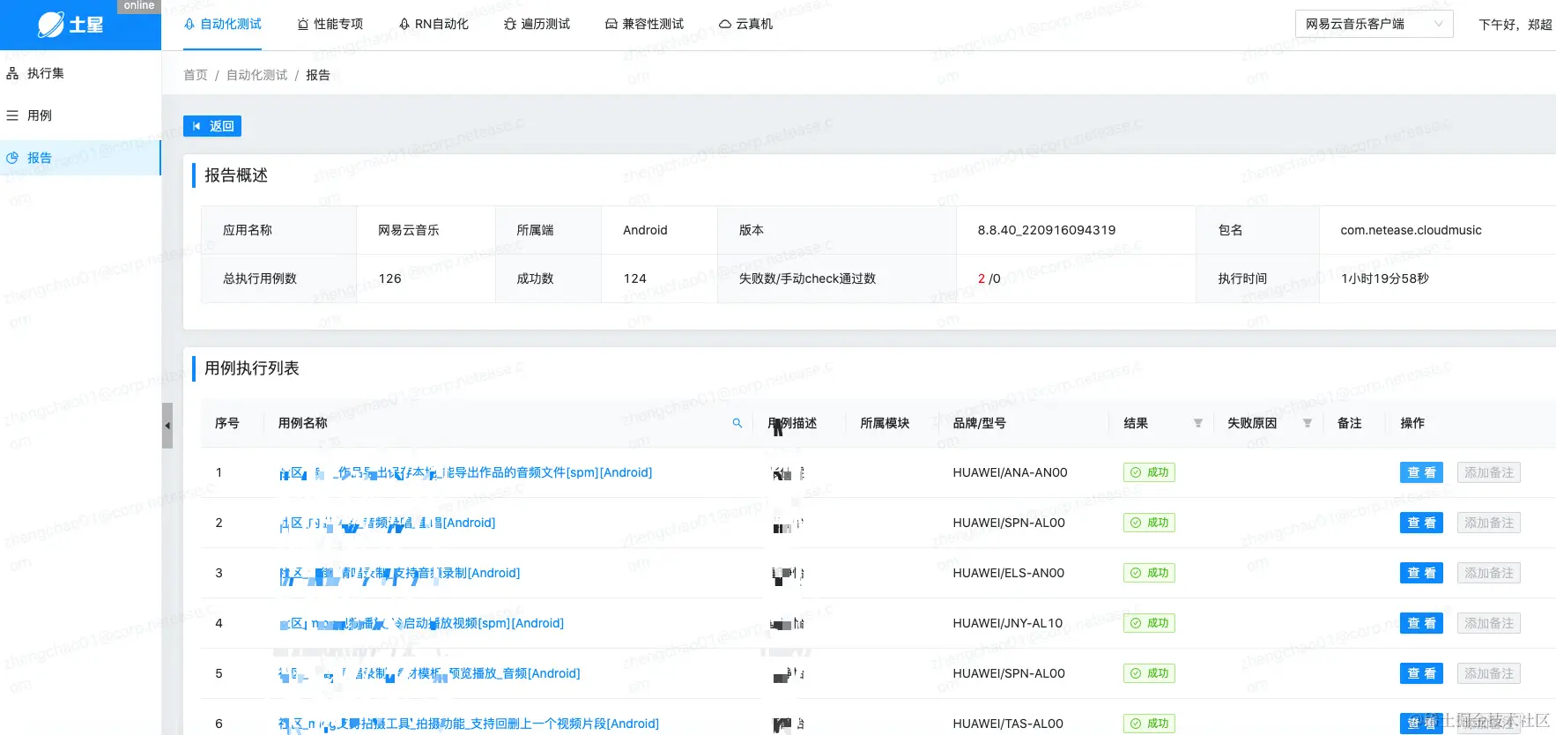Click 查看 for row 5

click(1421, 673)
